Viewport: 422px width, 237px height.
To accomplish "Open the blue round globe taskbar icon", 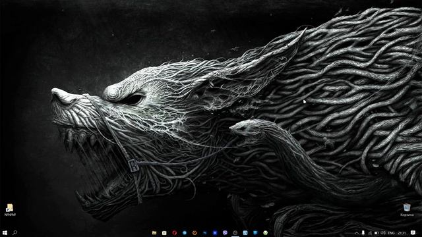I will click(x=185, y=232).
